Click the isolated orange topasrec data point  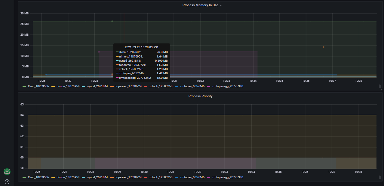coord(324,47)
